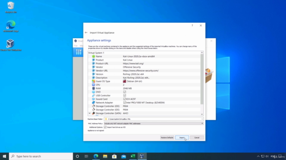Image resolution: width=286 pixels, height=160 pixels.
Task: Select the Virtual System 1 header row
Action: pos(144,53)
